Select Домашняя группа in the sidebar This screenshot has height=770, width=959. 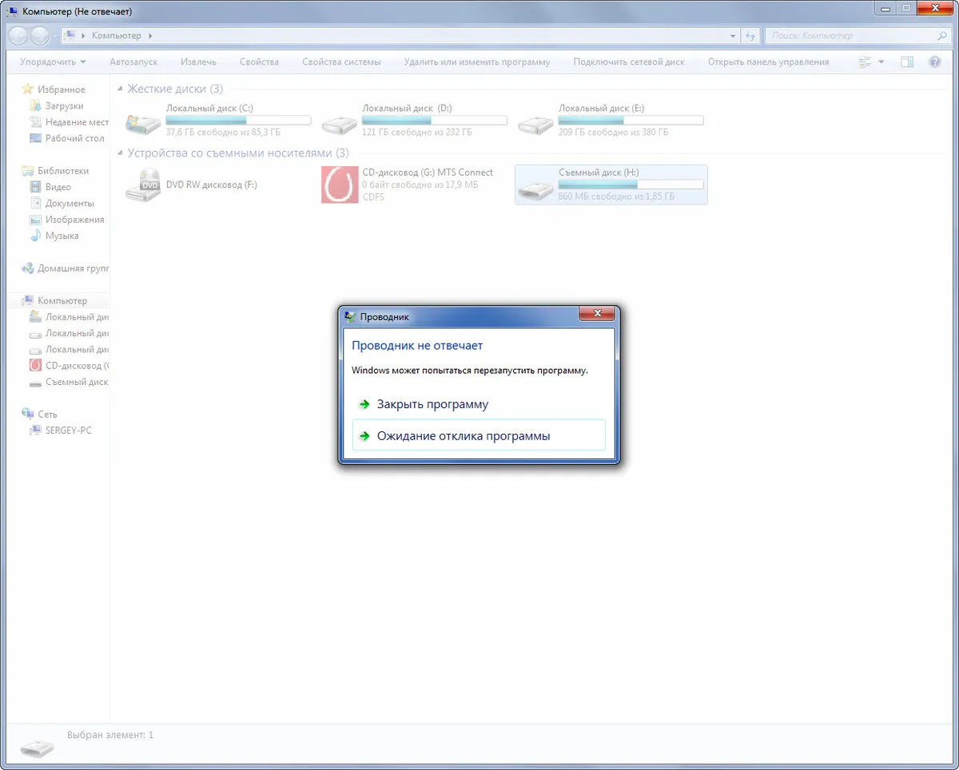pyautogui.click(x=73, y=268)
